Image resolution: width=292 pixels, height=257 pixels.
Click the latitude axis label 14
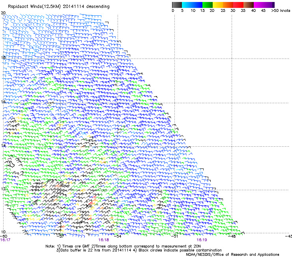[3, 146]
